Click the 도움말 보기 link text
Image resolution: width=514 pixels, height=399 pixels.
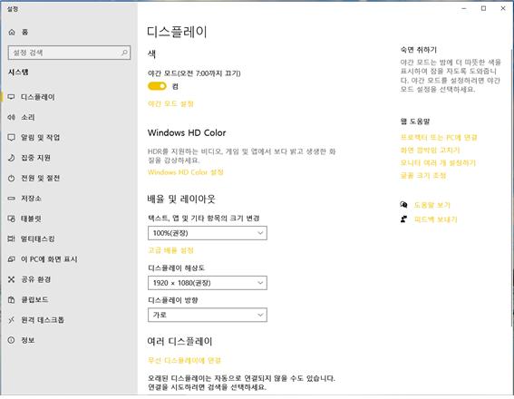point(432,205)
